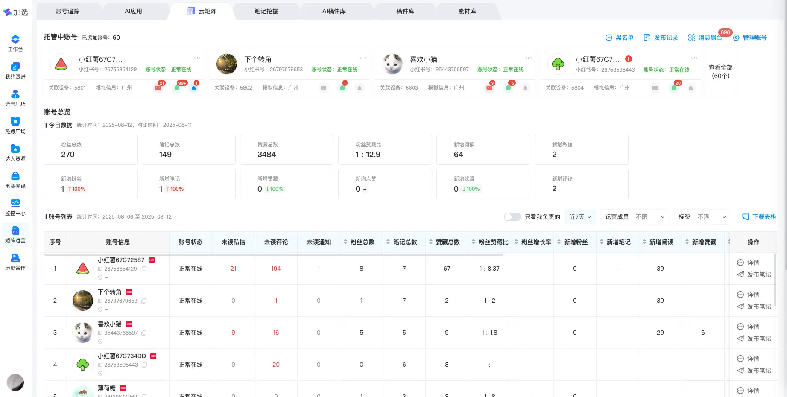This screenshot has height=397, width=787.
Task: Click mail icon on 小红薯67C7 card
Action: pos(158,88)
